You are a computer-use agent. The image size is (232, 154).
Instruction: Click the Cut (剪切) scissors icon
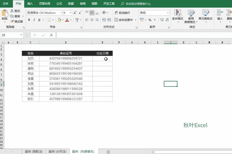coord(12,11)
